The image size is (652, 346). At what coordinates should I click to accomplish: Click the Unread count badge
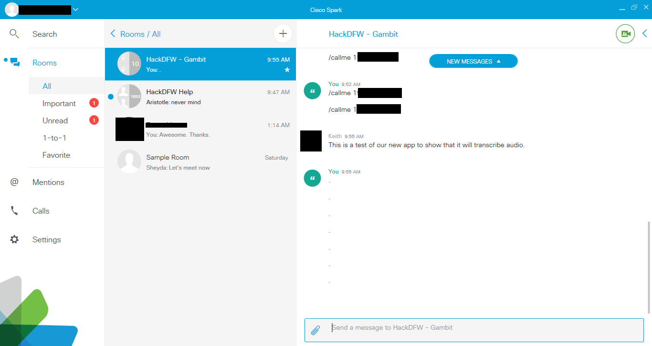click(94, 120)
